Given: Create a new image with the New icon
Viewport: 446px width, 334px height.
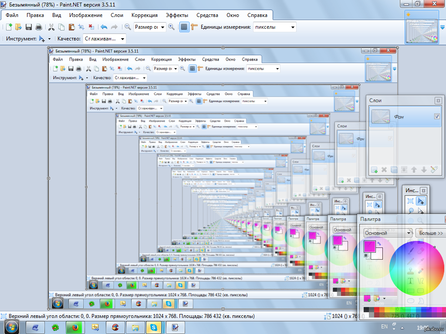Looking at the screenshot, I should (x=9, y=27).
